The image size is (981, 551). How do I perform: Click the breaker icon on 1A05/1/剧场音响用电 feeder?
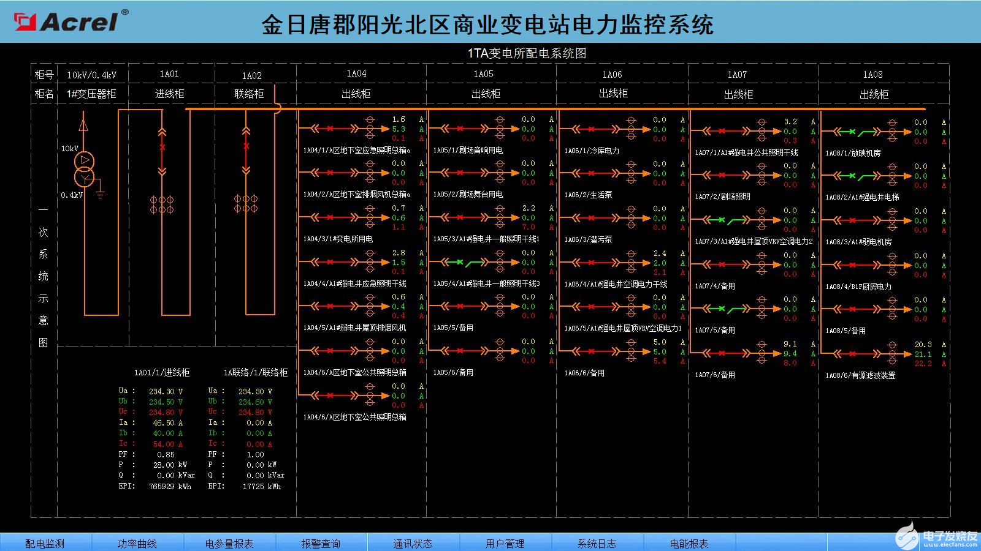tap(459, 129)
